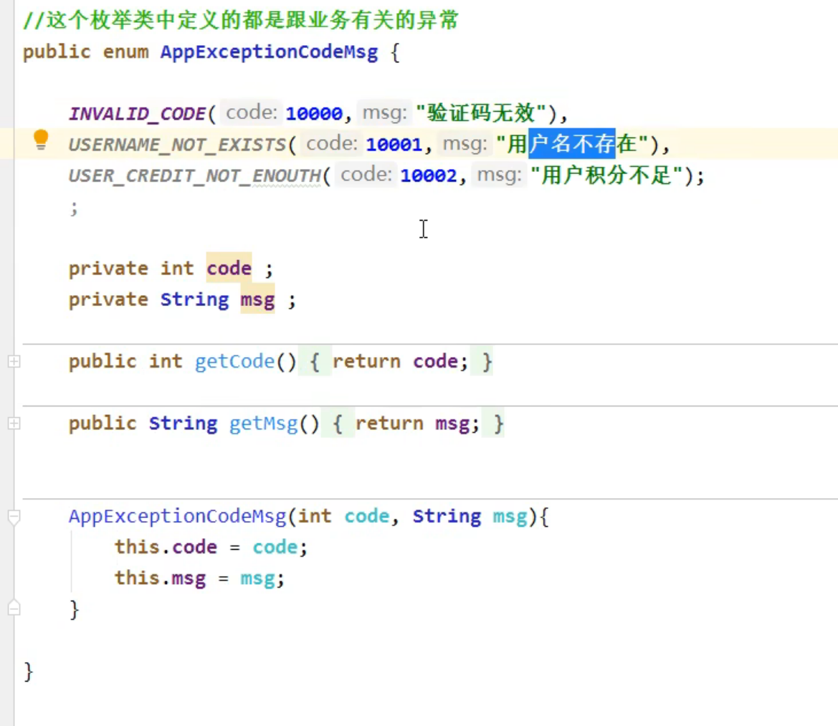The image size is (838, 726).
Task: Click the blue highlighted selected Chinese text
Action: pos(571,145)
